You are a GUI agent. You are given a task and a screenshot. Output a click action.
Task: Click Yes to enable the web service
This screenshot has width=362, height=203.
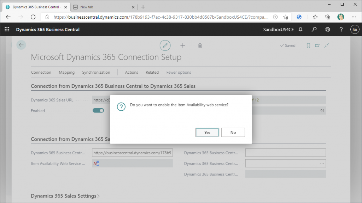(x=207, y=133)
